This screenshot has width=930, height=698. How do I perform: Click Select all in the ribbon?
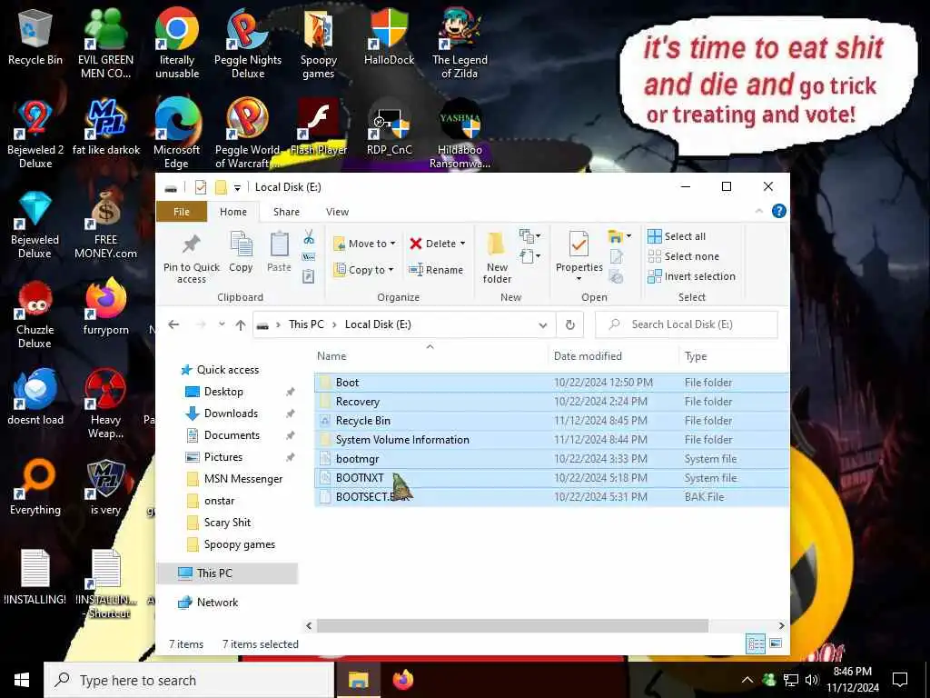677,236
